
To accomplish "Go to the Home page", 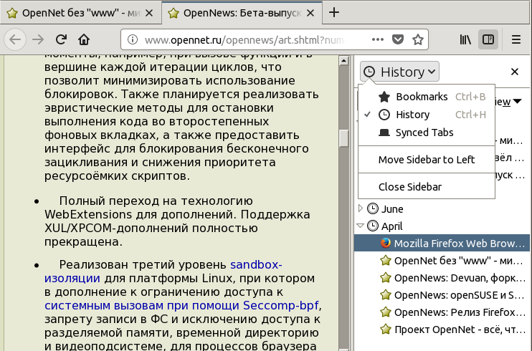I will (x=84, y=39).
